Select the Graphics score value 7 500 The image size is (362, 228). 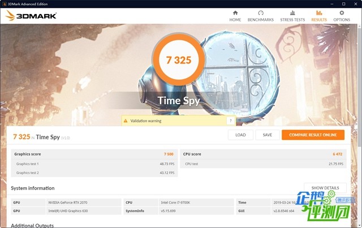pyautogui.click(x=169, y=154)
